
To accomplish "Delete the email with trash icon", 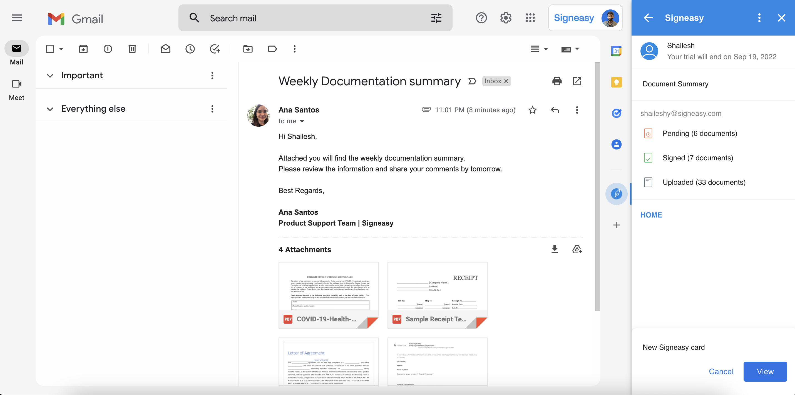I will click(132, 49).
